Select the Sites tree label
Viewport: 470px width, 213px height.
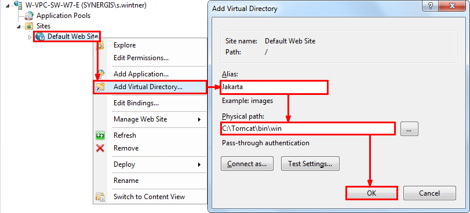pos(43,26)
